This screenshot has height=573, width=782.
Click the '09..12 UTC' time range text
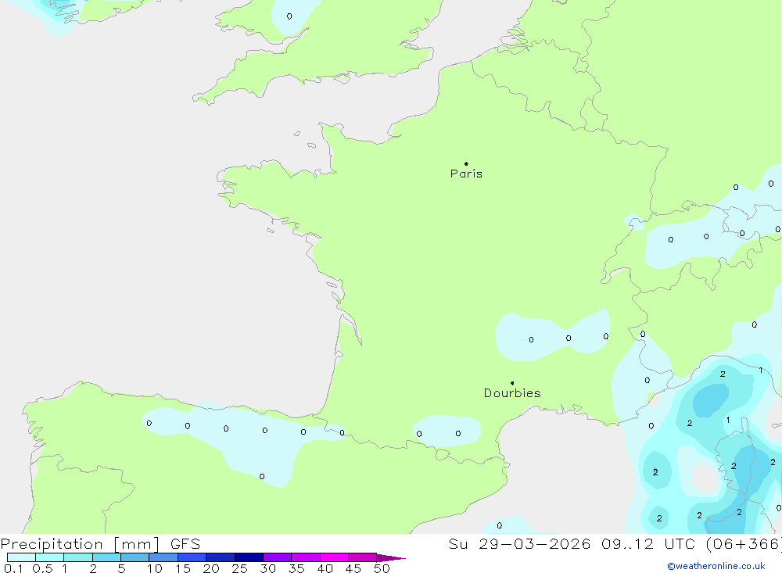pos(651,543)
